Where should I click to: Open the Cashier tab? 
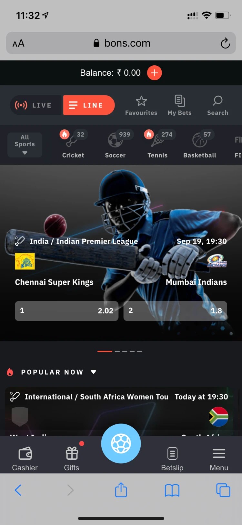click(x=25, y=459)
